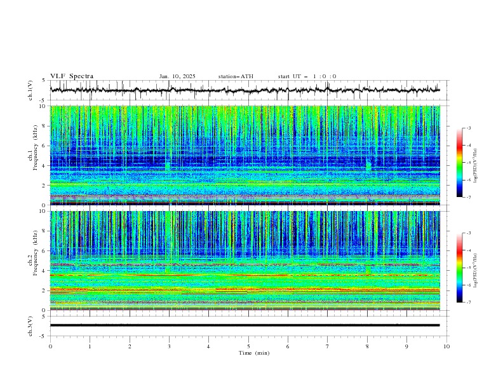Screen dimensions: 503x389
Task: Click the "-7" label on ch.2 color bar
Action: pyautogui.click(x=468, y=303)
